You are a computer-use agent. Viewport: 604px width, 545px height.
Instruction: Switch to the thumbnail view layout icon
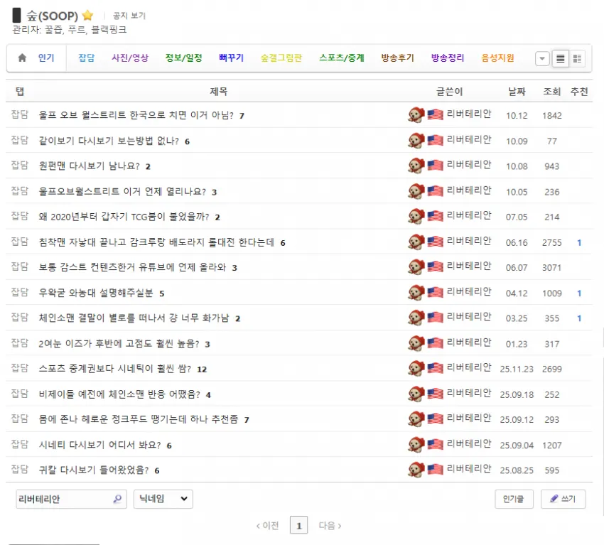pos(577,58)
